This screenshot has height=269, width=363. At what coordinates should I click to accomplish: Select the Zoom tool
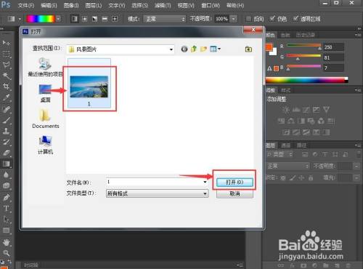(x=6, y=253)
